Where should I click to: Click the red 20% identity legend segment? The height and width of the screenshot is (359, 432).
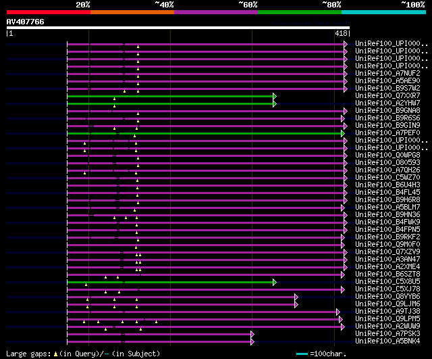click(x=49, y=12)
